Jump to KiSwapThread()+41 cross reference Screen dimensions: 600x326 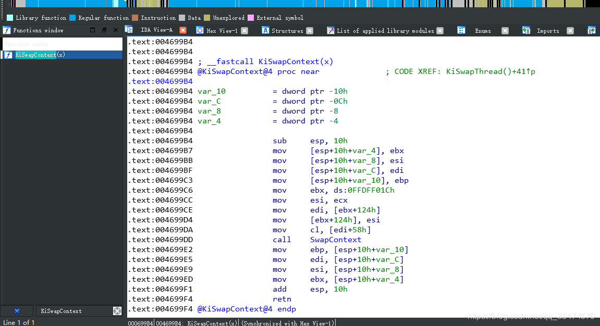(491, 71)
